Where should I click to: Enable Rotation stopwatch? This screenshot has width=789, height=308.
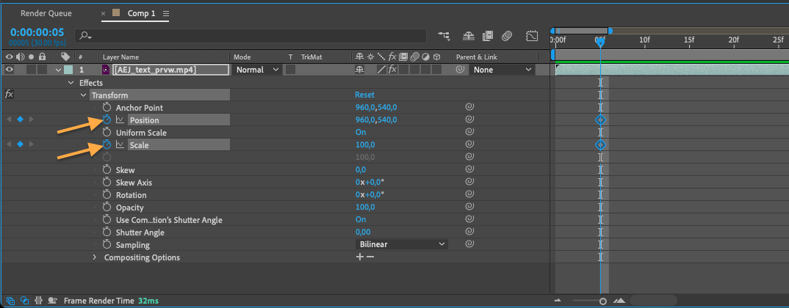click(107, 194)
